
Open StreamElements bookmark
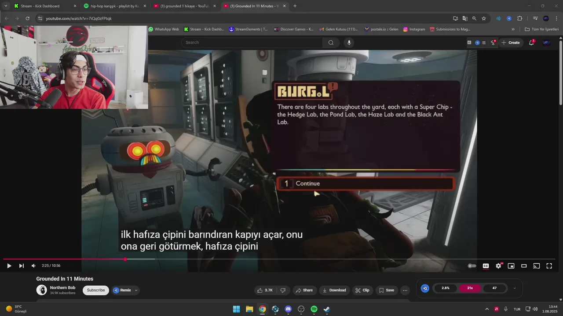(x=249, y=29)
